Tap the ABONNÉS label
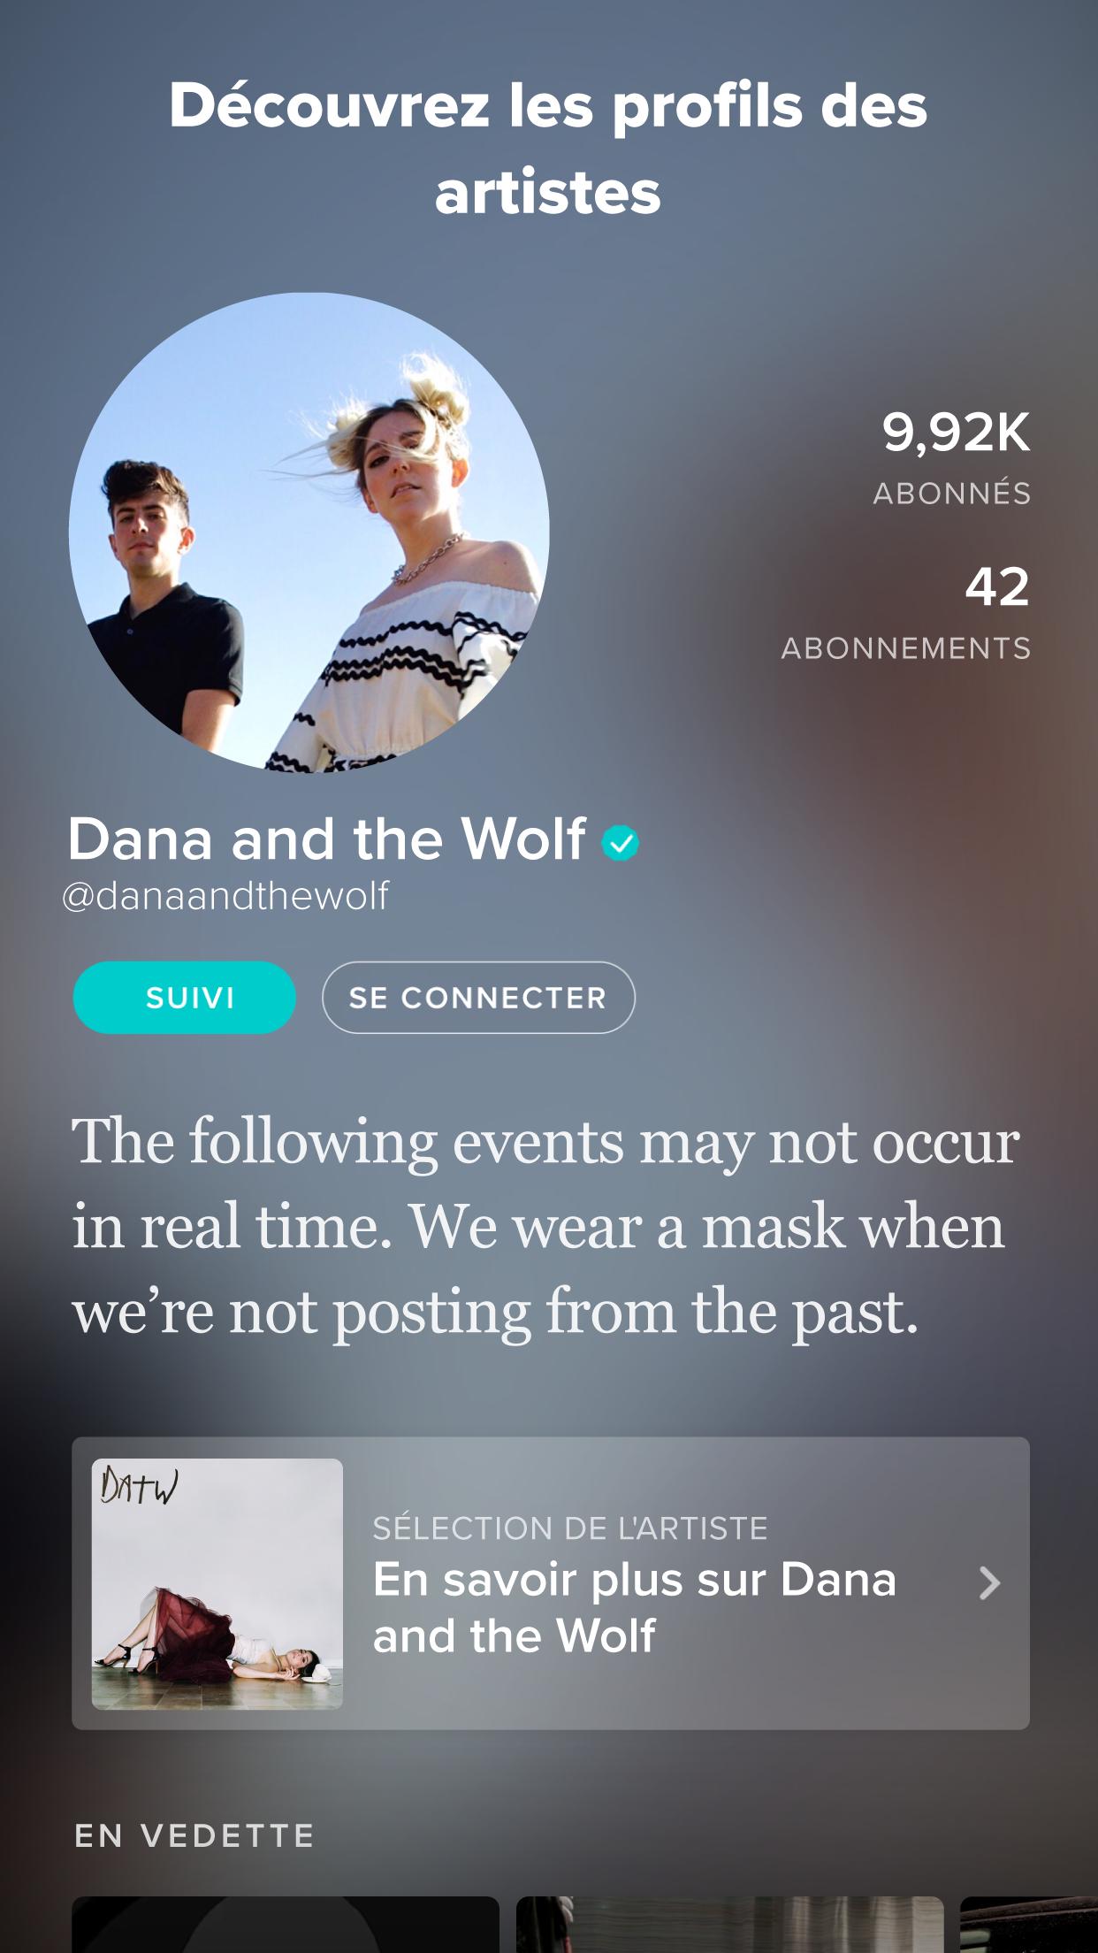 click(952, 494)
